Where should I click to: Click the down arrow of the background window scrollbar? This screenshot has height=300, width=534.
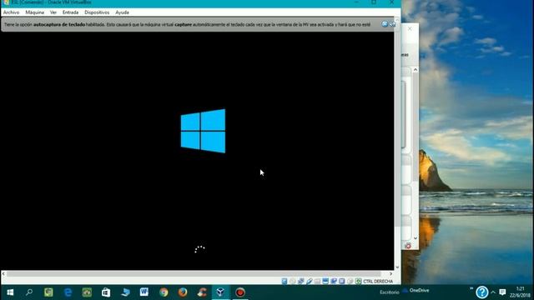click(x=416, y=238)
